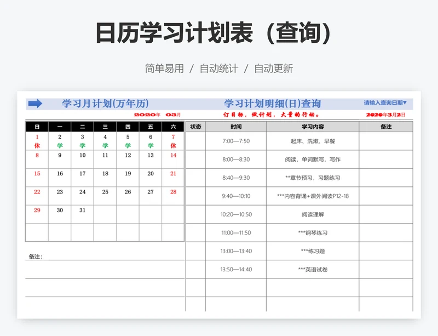Select the 10:20—10:50 time cell
Image resolution: width=438 pixels, height=336 pixels.
pyautogui.click(x=236, y=214)
